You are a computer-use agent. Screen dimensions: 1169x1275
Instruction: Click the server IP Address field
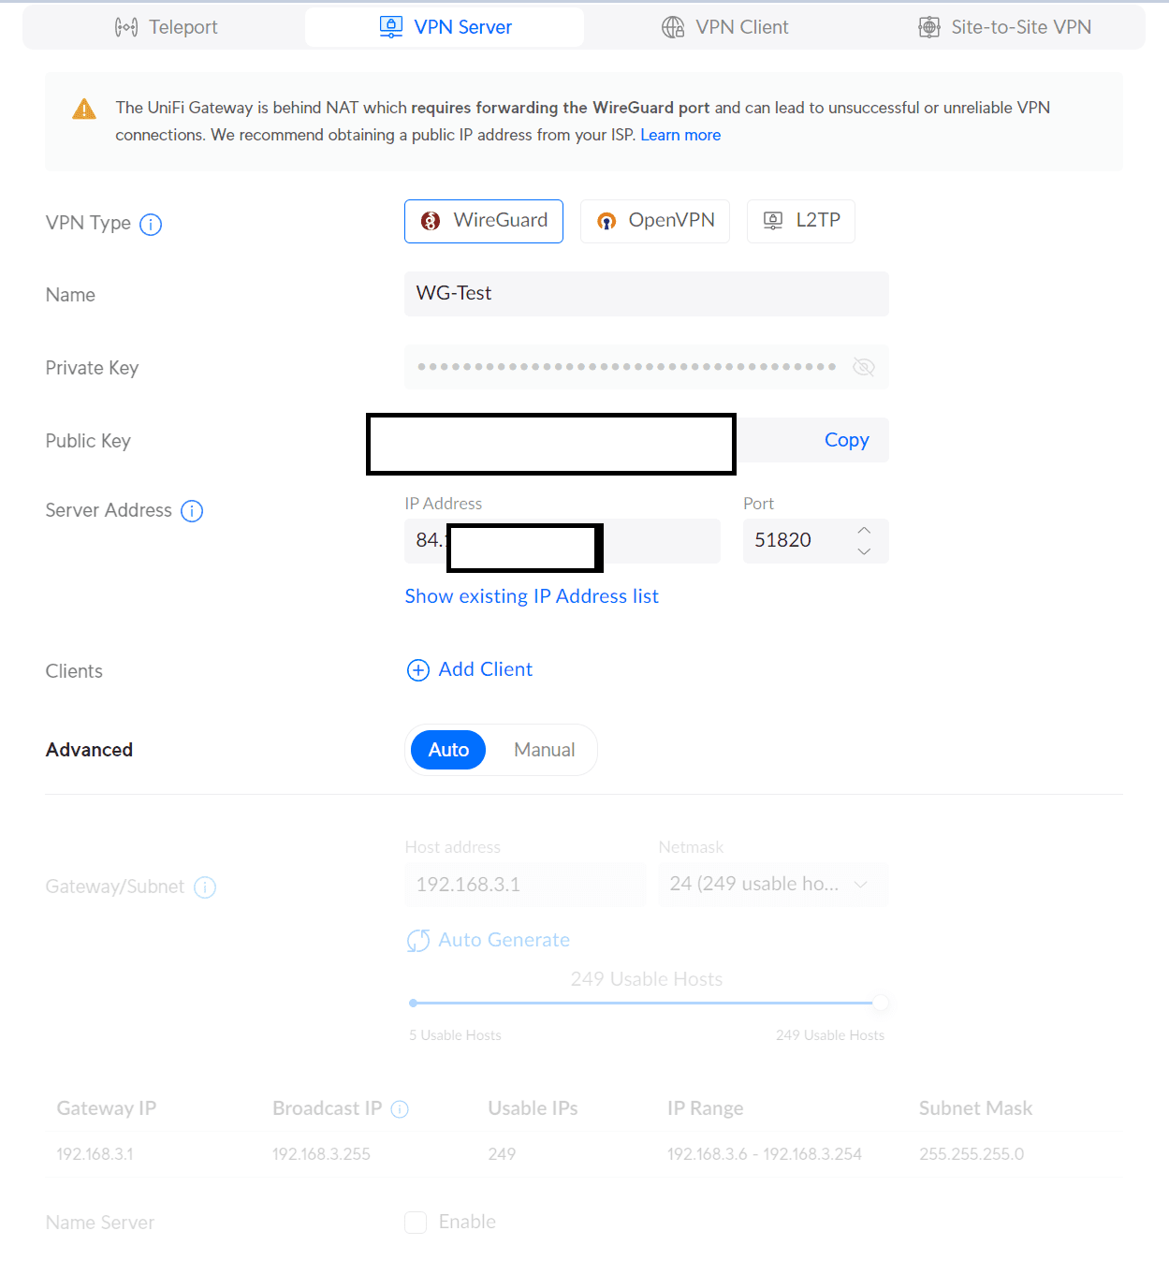pyautogui.click(x=563, y=541)
